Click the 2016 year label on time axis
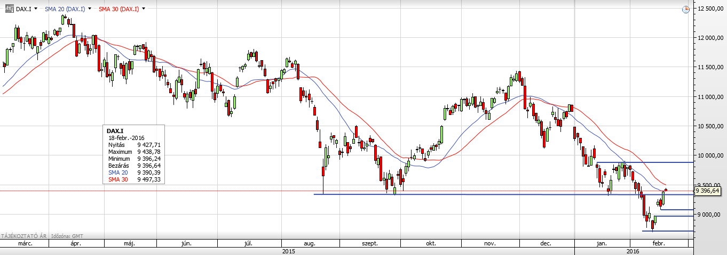The height and width of the screenshot is (255, 727). (633, 251)
